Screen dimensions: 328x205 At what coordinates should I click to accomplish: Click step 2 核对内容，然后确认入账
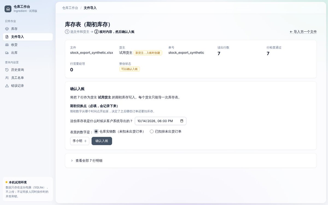click(114, 32)
